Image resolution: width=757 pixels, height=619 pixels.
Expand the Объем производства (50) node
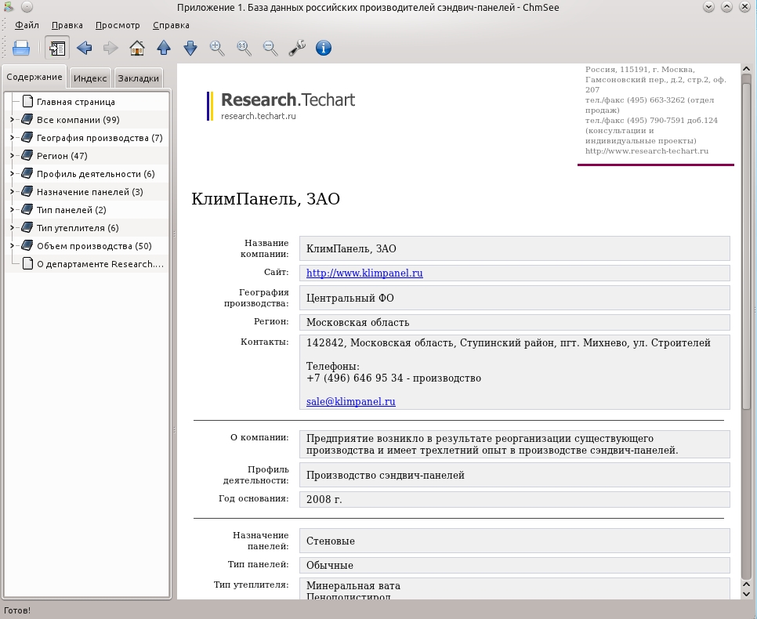point(12,246)
